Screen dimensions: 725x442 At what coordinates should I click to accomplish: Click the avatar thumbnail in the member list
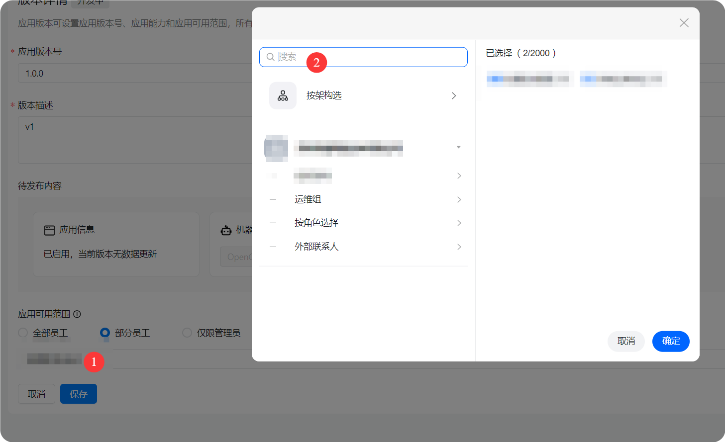tap(276, 148)
